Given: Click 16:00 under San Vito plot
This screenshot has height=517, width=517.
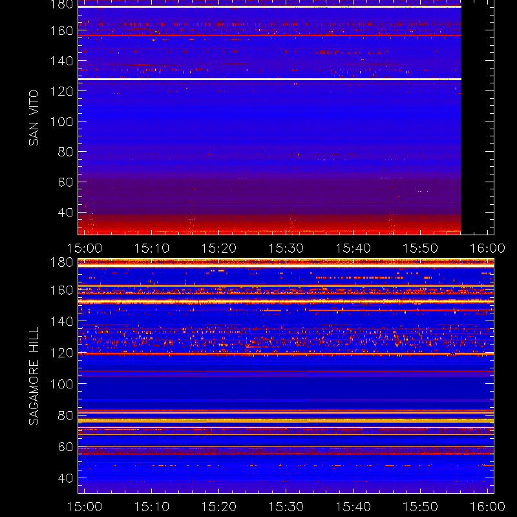Looking at the screenshot, I should point(487,248).
